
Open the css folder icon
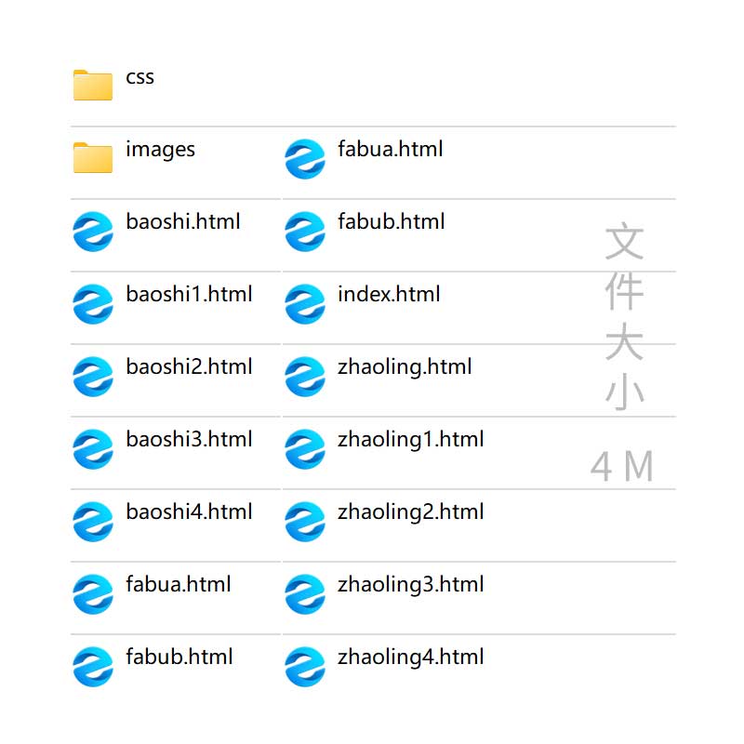(92, 85)
